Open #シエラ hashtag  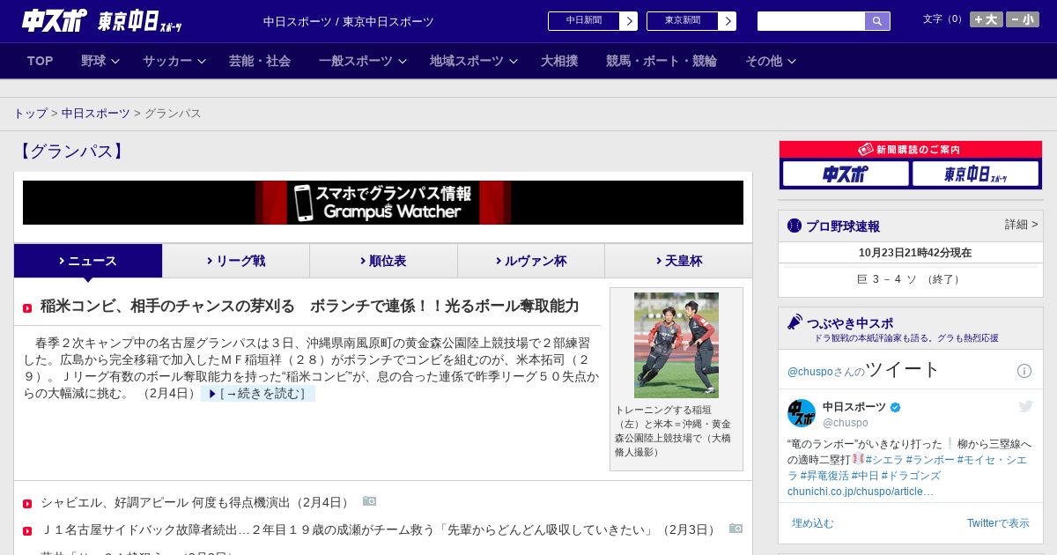tap(883, 460)
